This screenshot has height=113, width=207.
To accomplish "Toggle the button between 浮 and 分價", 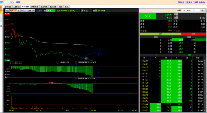I will (25, 11).
